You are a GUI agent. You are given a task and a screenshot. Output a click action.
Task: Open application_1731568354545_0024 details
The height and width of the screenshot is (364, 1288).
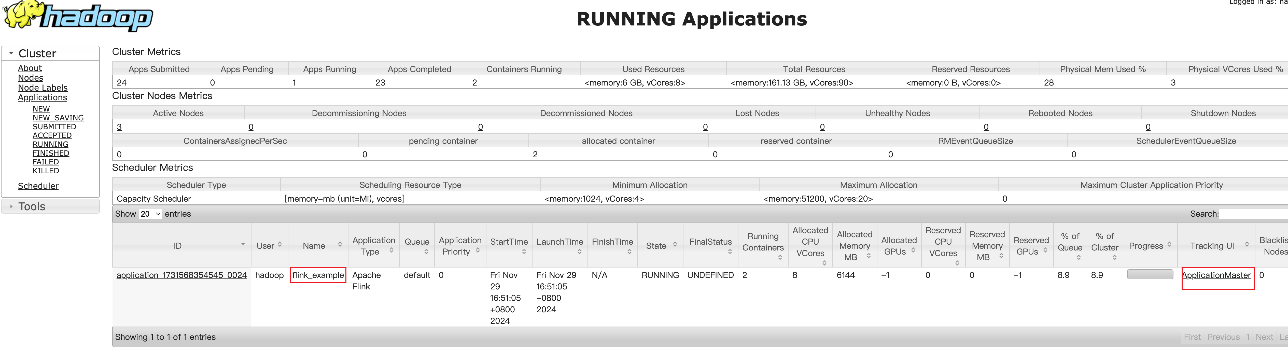pos(181,275)
